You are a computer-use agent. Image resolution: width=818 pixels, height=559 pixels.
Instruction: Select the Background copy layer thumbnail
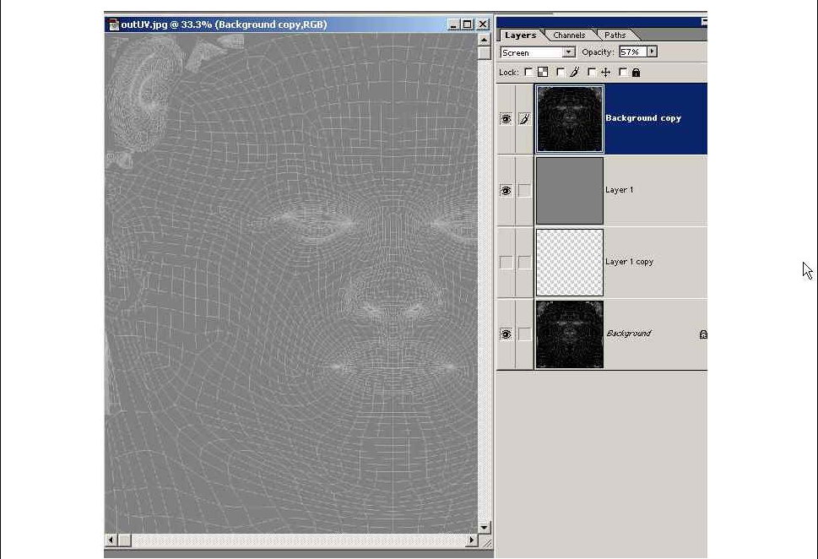click(x=570, y=119)
